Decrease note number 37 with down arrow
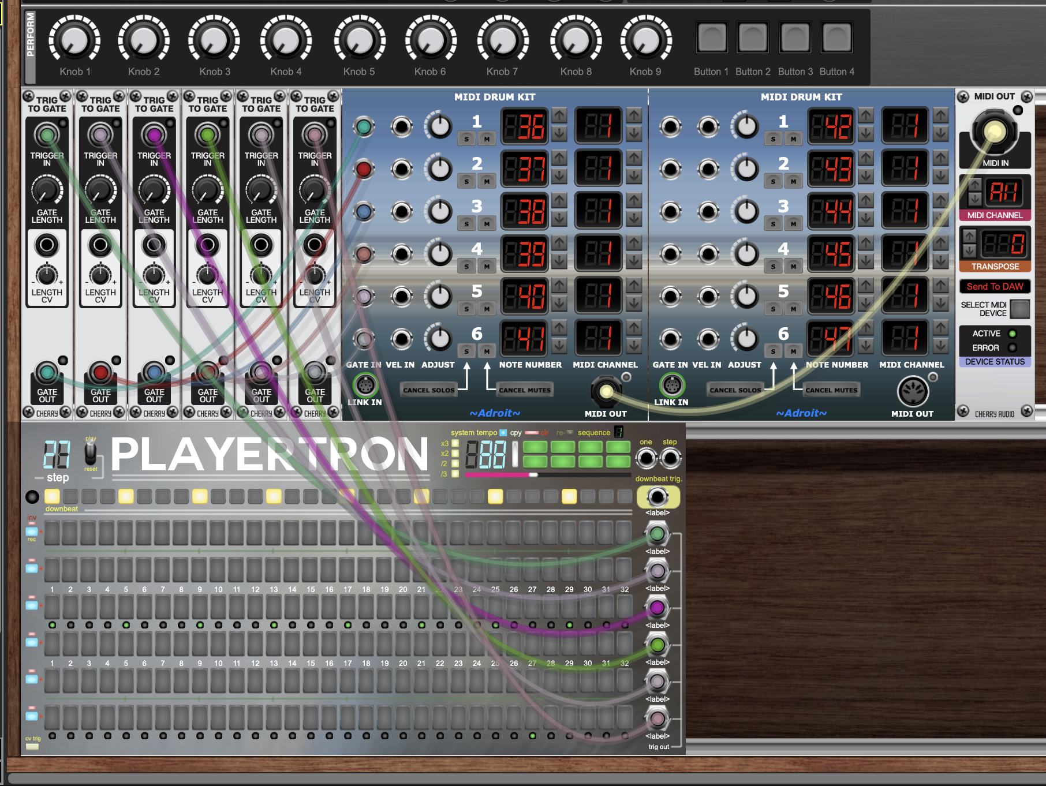This screenshot has width=1046, height=786. (x=559, y=177)
